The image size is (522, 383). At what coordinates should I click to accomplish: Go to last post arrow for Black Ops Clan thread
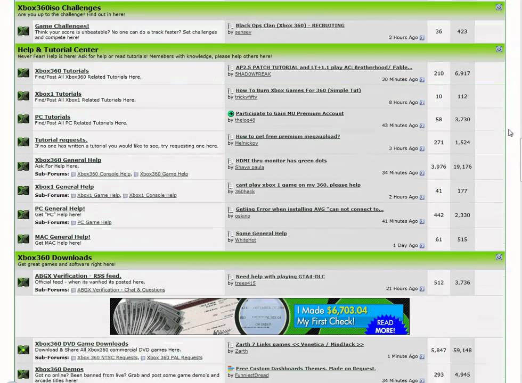tap(422, 38)
